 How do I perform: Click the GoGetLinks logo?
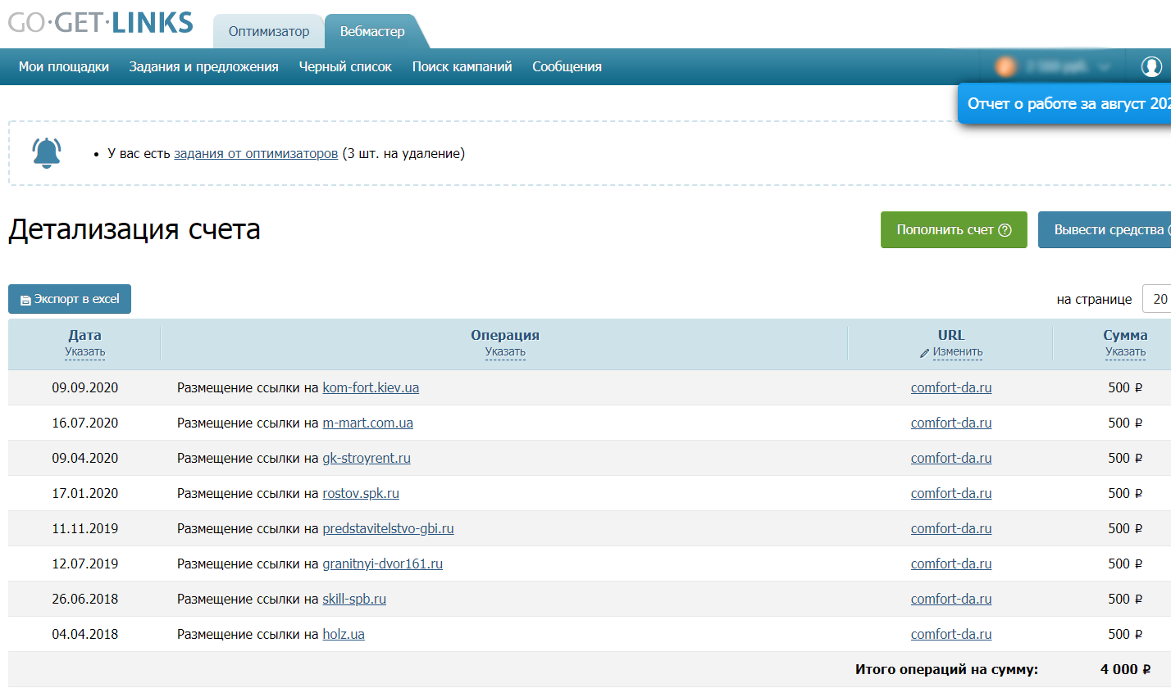[101, 21]
